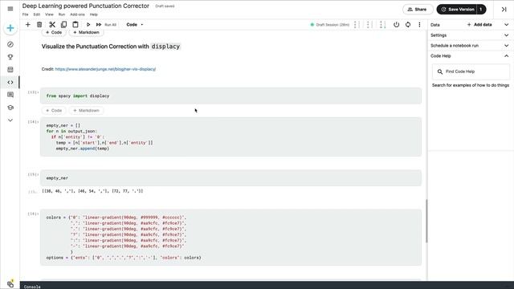The image size is (514, 289).
Task: Open the File menu
Action: tap(25, 14)
